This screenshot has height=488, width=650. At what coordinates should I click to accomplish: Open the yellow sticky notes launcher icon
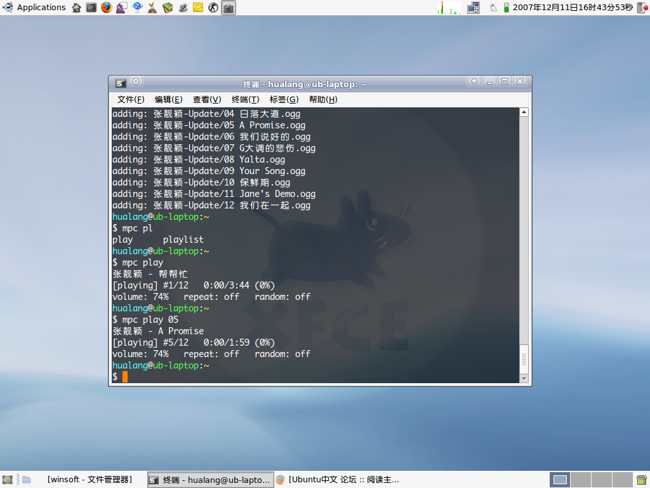pyautogui.click(x=198, y=8)
